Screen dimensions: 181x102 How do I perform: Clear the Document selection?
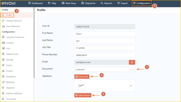tap(130, 69)
